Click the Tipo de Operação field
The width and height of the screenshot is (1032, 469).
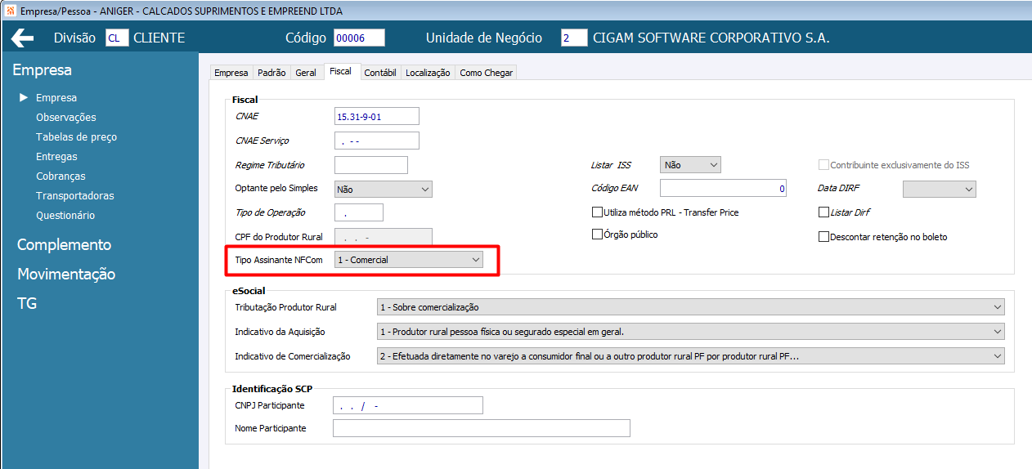coord(359,212)
